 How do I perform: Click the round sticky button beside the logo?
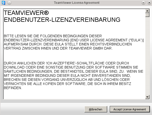click(9, 3)
